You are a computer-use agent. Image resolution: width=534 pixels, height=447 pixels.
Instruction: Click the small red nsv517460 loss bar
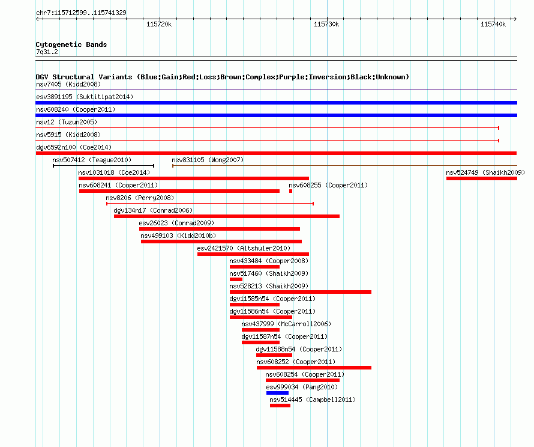[236, 279]
